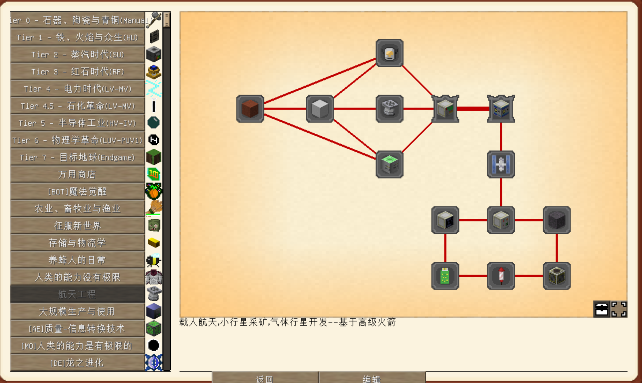Select the highlighted 航天工程 chapter
642x383 pixels.
78,294
